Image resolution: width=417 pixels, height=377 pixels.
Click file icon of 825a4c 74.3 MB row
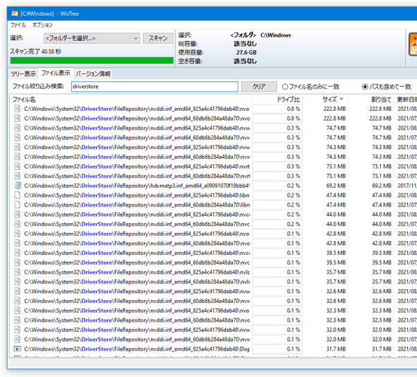coord(17,147)
